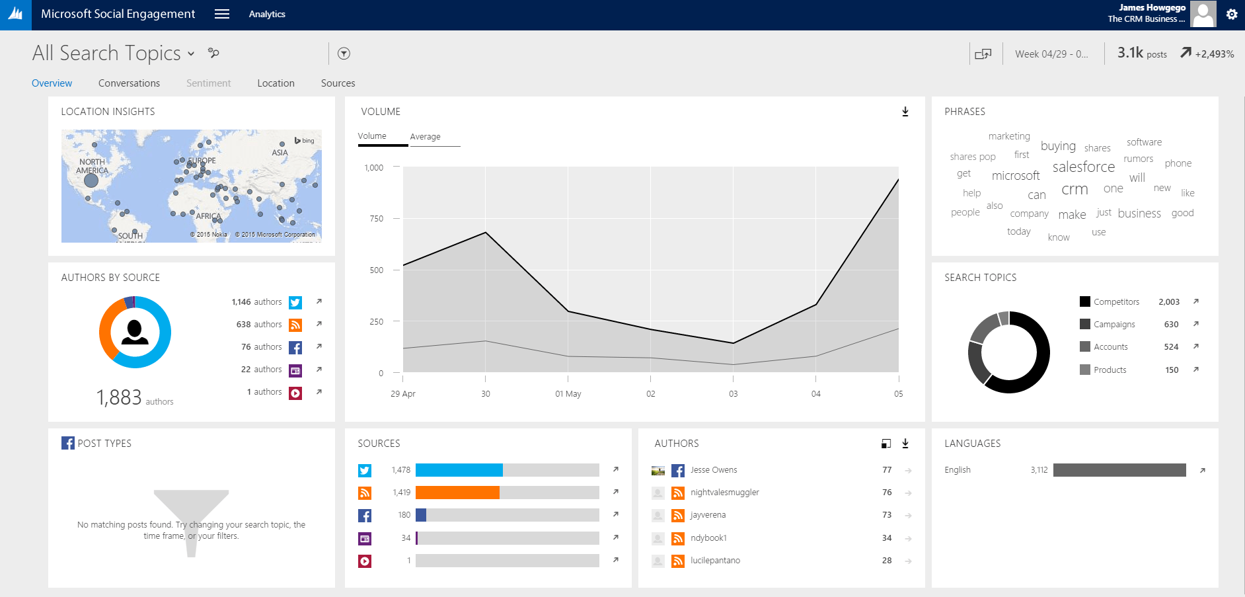This screenshot has width=1245, height=597.
Task: Open the Conversations tab
Action: [129, 83]
